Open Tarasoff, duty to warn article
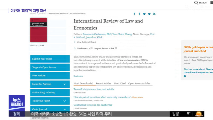213x120 pixels. [x=94, y=89]
